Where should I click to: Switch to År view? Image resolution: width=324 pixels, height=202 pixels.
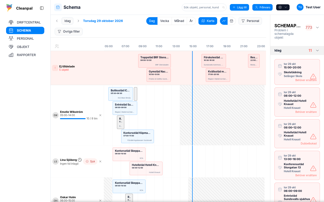tap(191, 21)
